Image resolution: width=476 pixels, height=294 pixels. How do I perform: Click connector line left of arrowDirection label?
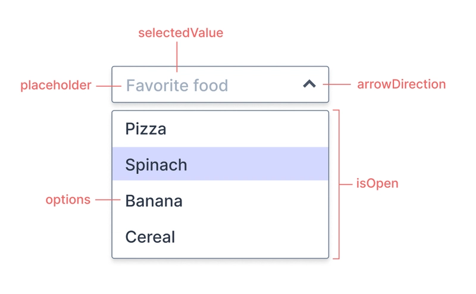click(x=337, y=84)
